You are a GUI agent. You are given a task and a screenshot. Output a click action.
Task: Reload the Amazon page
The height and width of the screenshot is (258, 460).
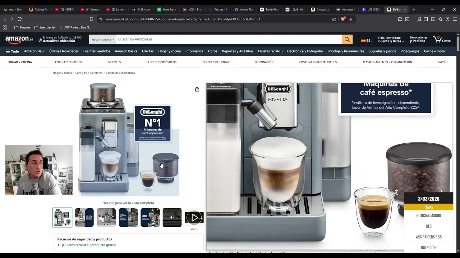(x=19, y=19)
